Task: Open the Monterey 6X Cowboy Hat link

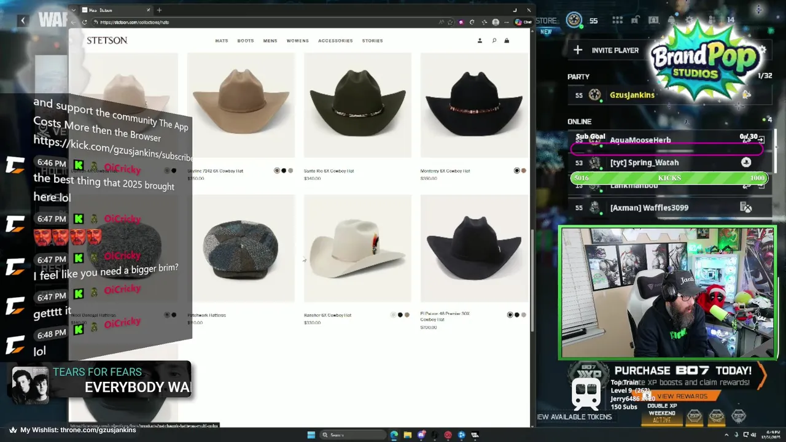Action: click(x=445, y=171)
